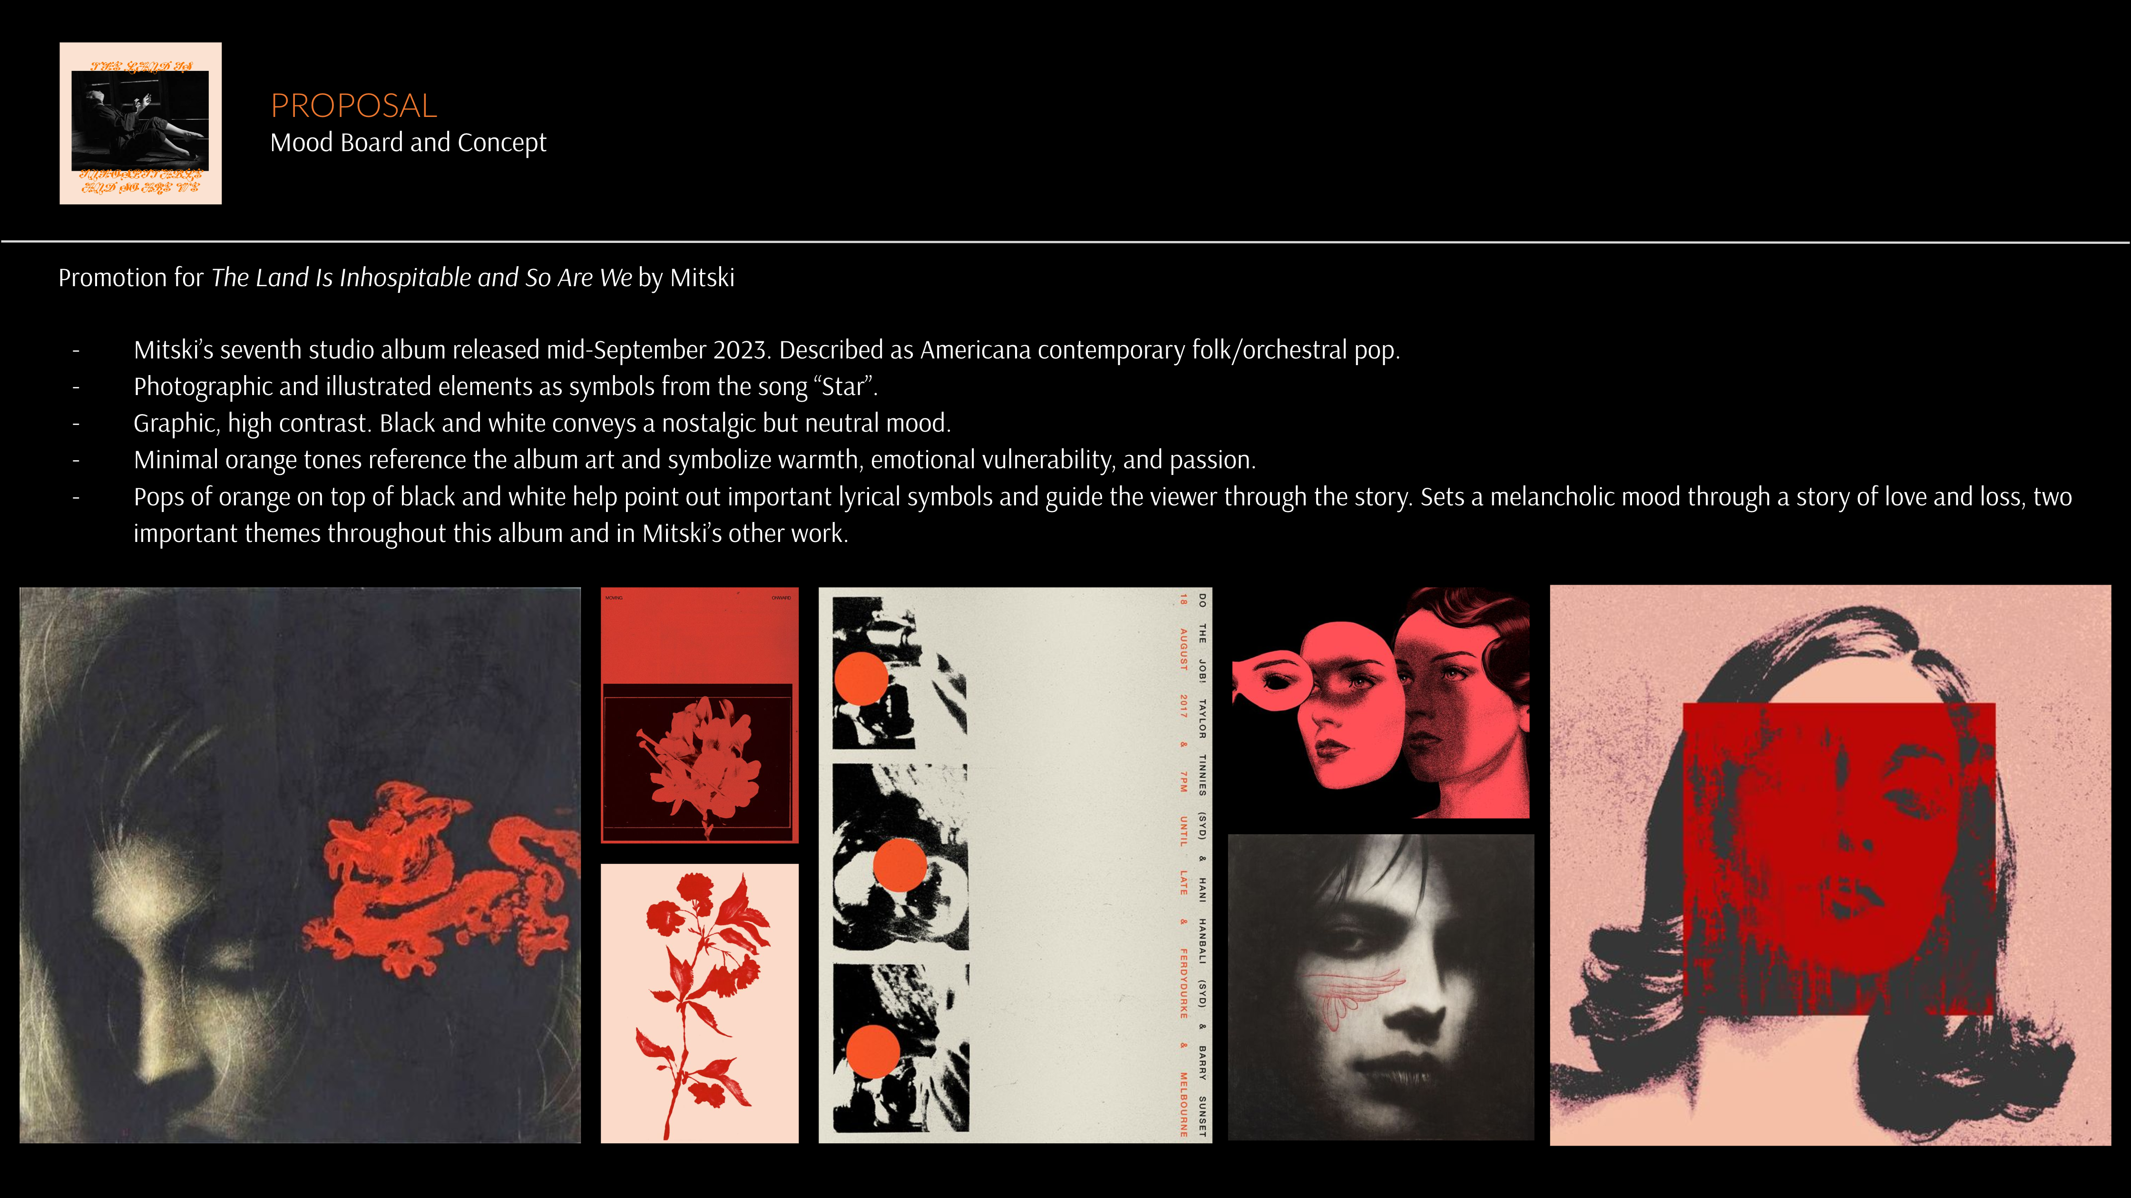Select the Graphic, high contrast bullet text
Screen dimensions: 2131x1198
pyautogui.click(x=542, y=423)
